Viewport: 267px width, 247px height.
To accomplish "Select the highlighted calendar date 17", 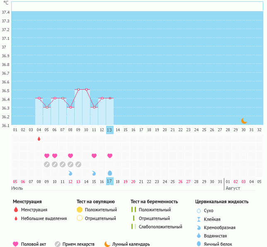I will tap(109, 181).
